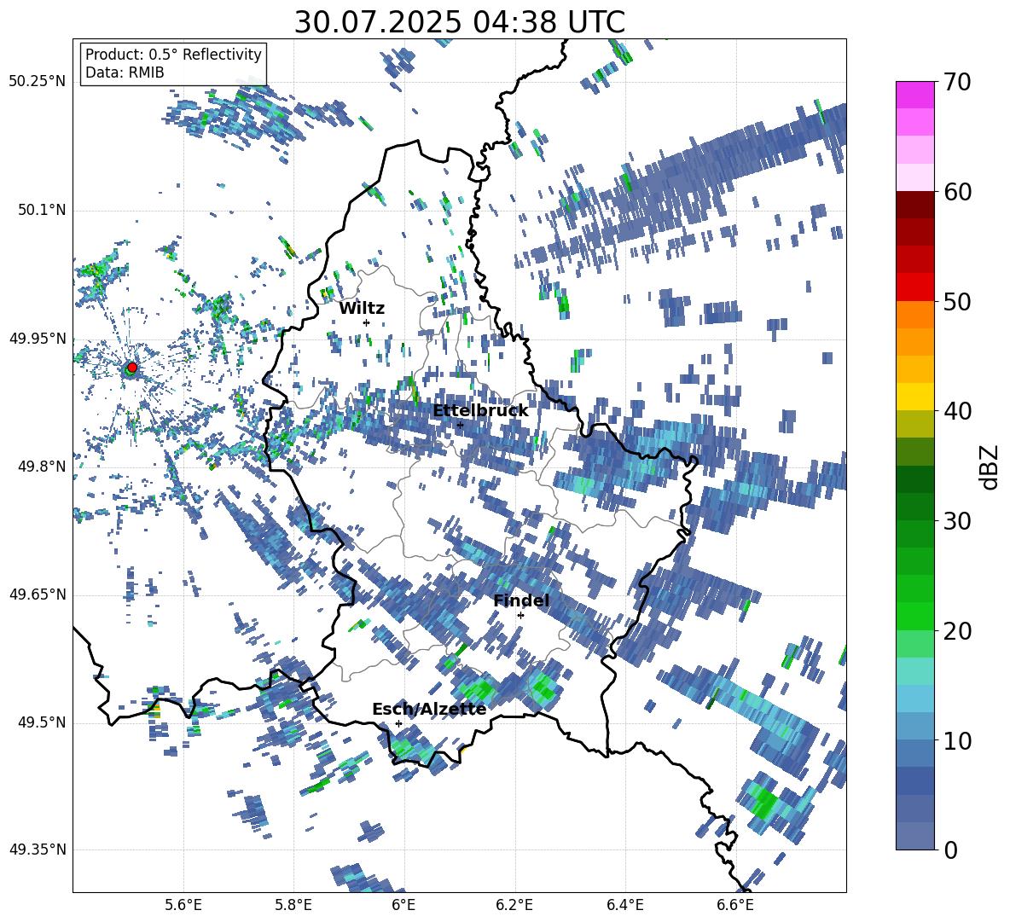This screenshot has width=1010, height=922.
Task: Click the 49.35°N latitude label
Action: (x=38, y=850)
